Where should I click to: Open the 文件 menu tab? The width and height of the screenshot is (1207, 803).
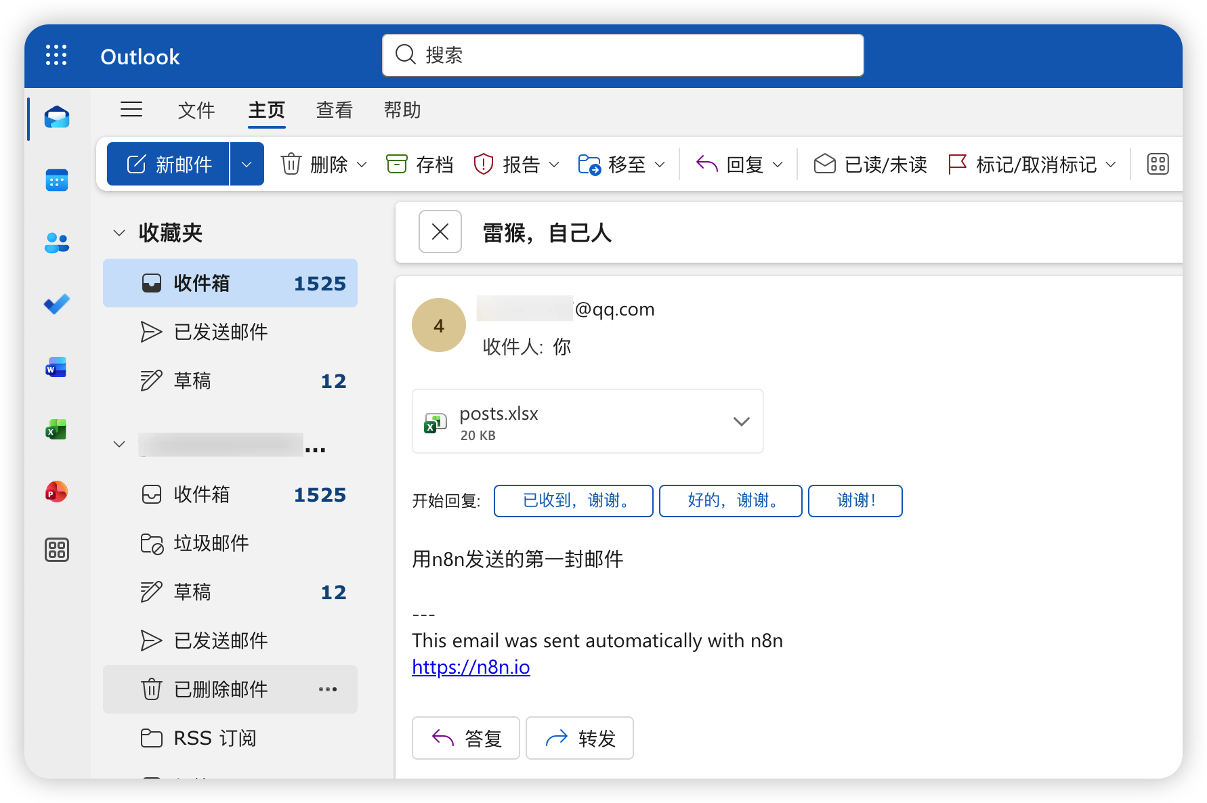[x=196, y=110]
